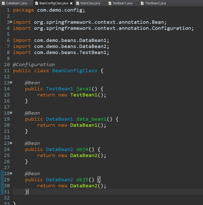Click return new DataBean1() statement
This screenshot has height=205, width=203.
pyautogui.click(x=72, y=125)
